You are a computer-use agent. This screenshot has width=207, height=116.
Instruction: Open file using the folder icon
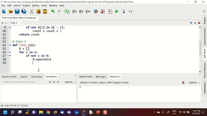[10, 12]
